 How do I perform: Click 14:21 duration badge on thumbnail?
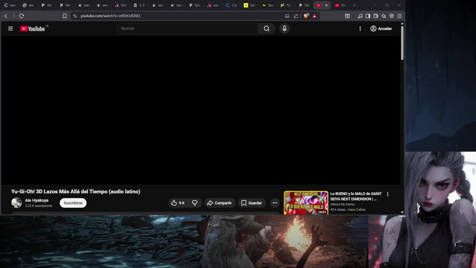(322, 212)
